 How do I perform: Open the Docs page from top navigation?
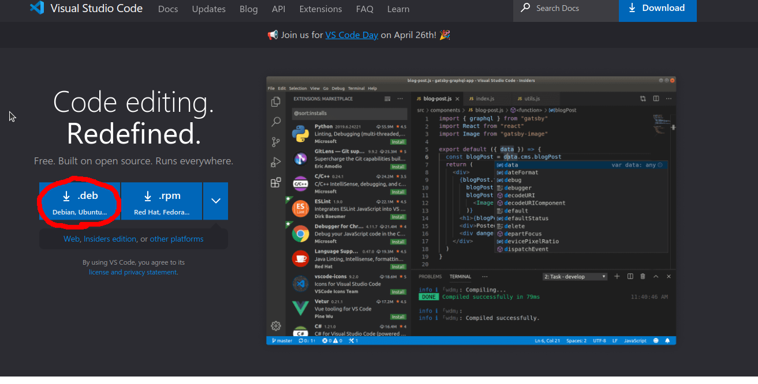[x=168, y=9]
